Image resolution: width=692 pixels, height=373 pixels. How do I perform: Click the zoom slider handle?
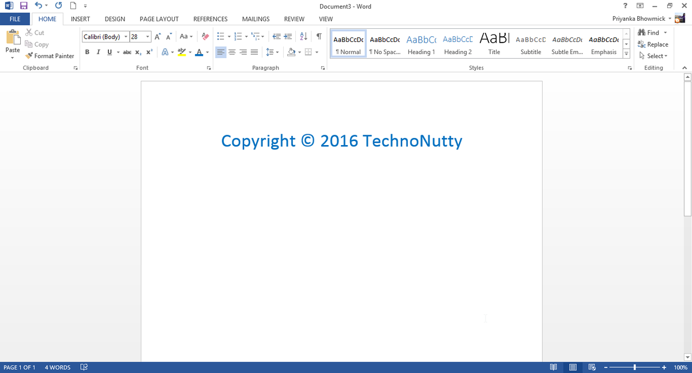[635, 367]
